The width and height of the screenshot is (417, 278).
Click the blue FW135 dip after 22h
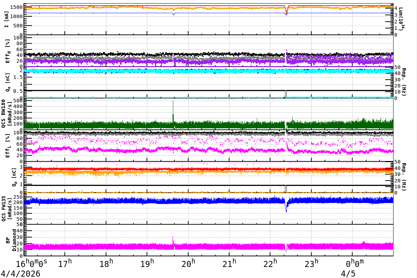pyautogui.click(x=286, y=207)
